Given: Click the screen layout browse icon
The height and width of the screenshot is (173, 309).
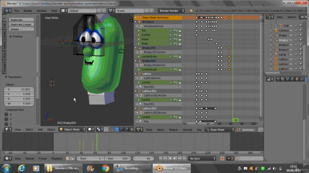Looking at the screenshot, I should point(64,11).
